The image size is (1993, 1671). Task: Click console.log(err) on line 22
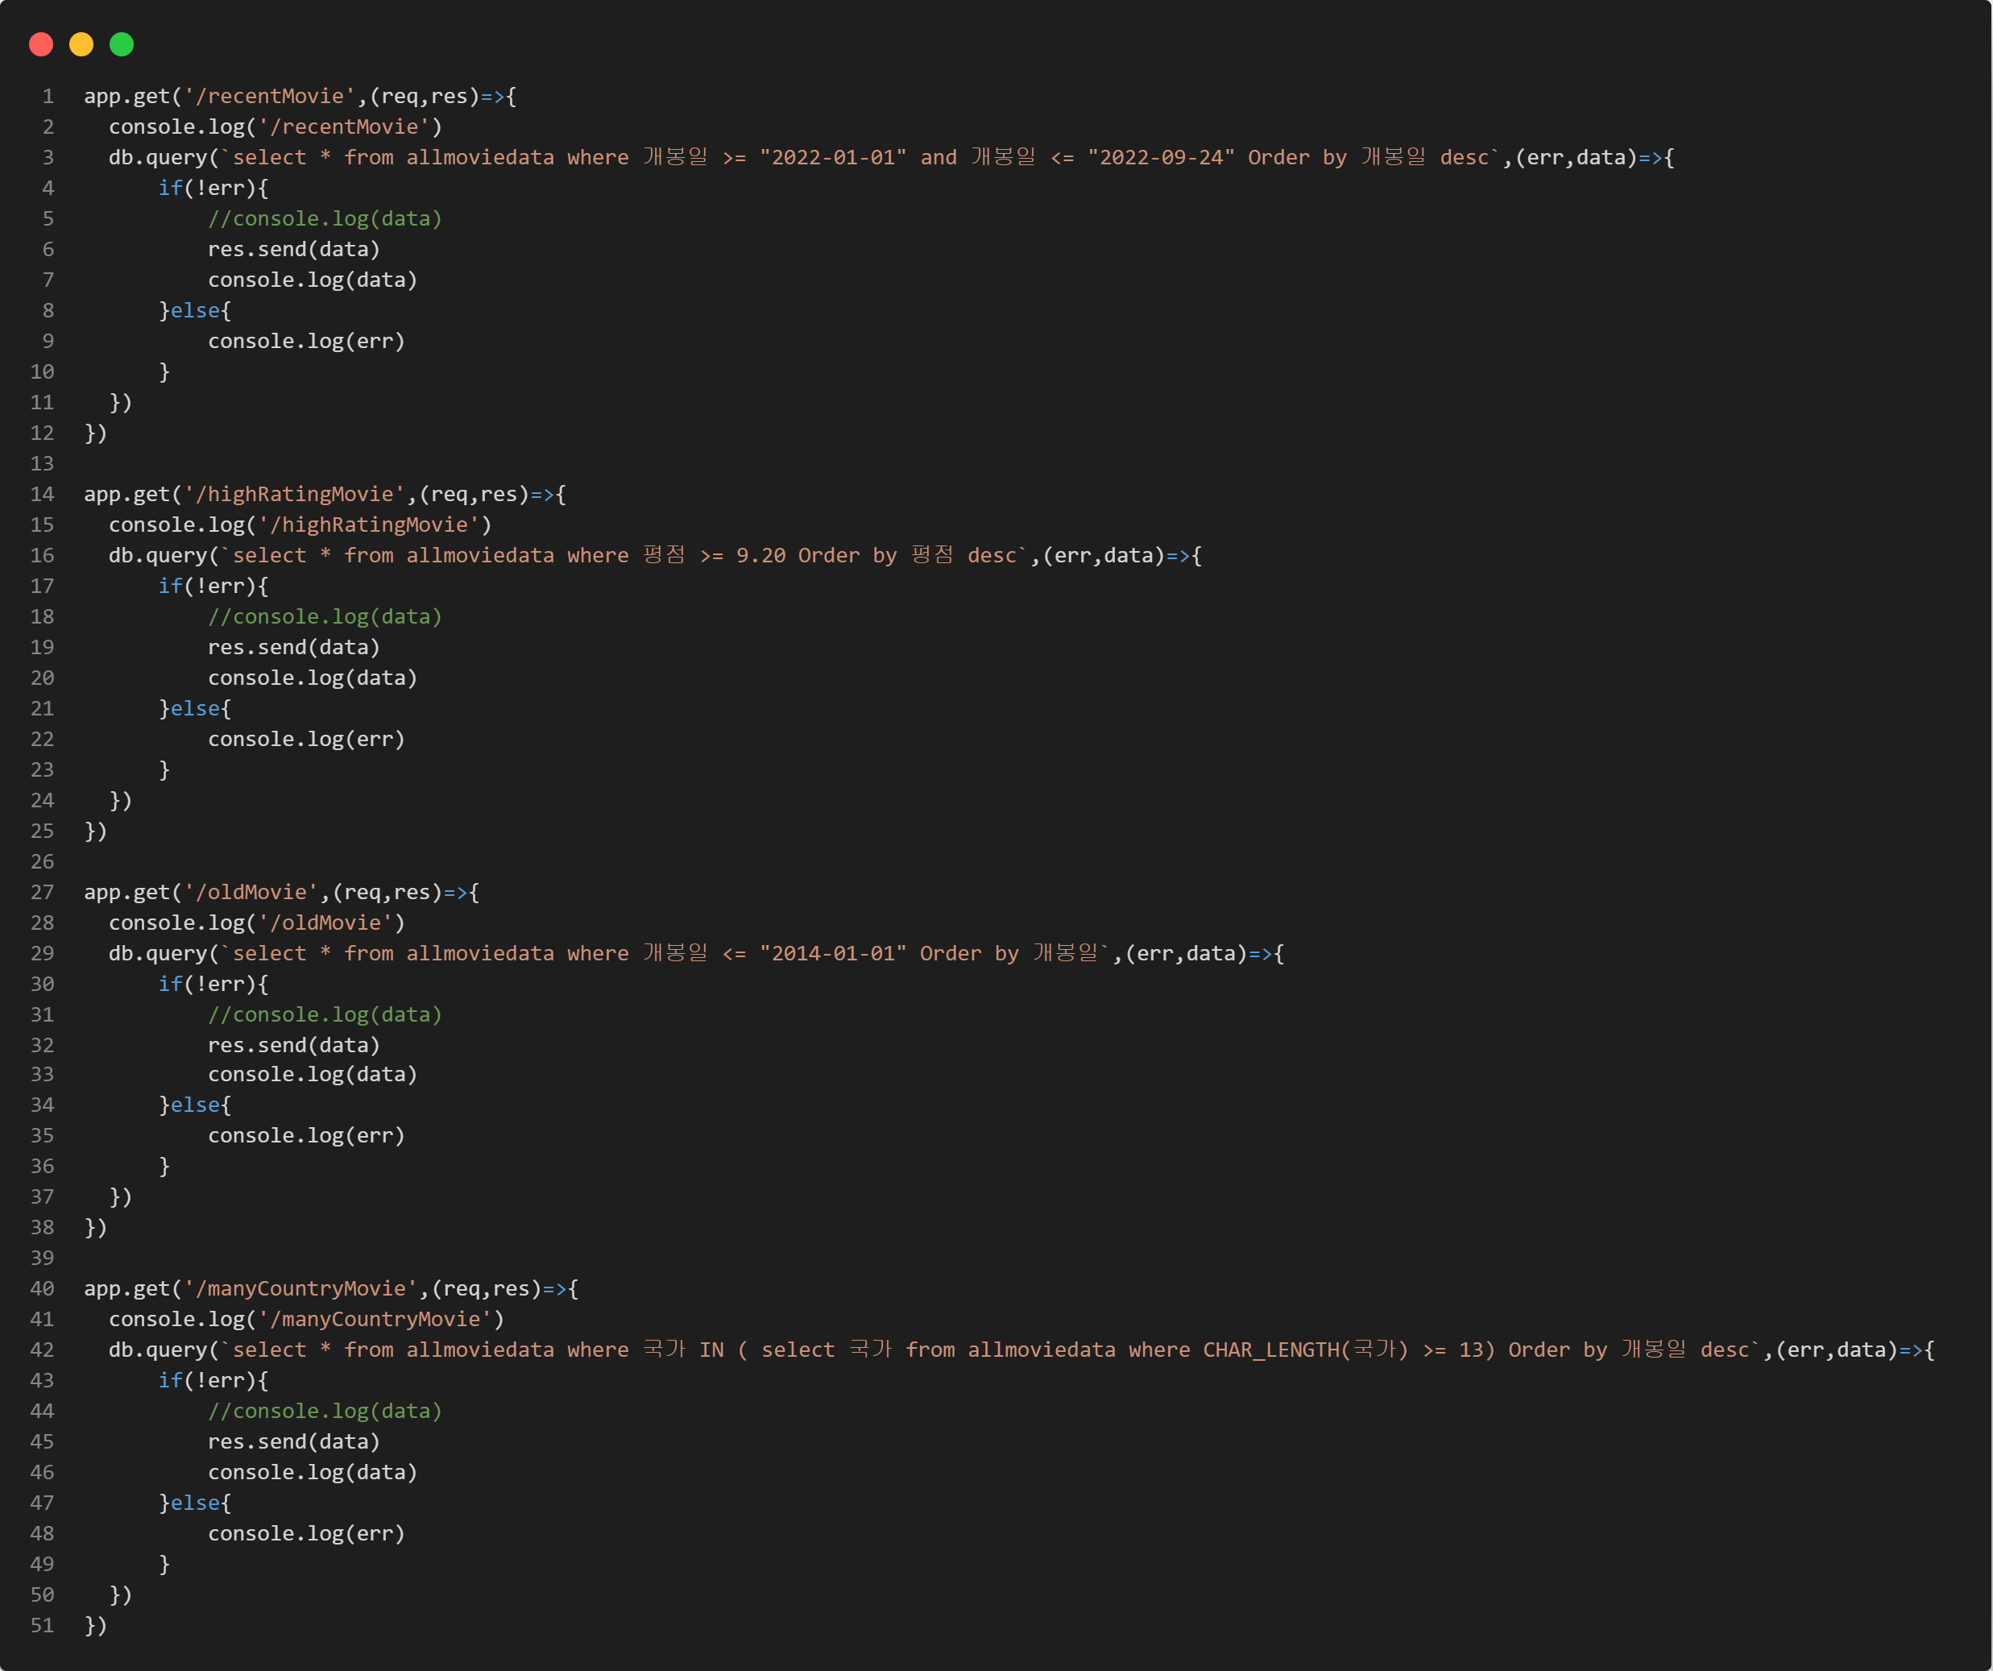click(x=307, y=740)
